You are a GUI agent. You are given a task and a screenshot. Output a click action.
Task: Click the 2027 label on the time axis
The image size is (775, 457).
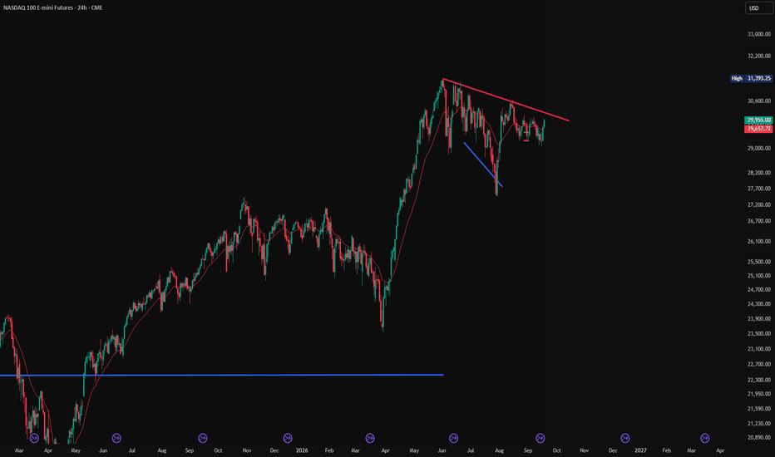tap(640, 450)
